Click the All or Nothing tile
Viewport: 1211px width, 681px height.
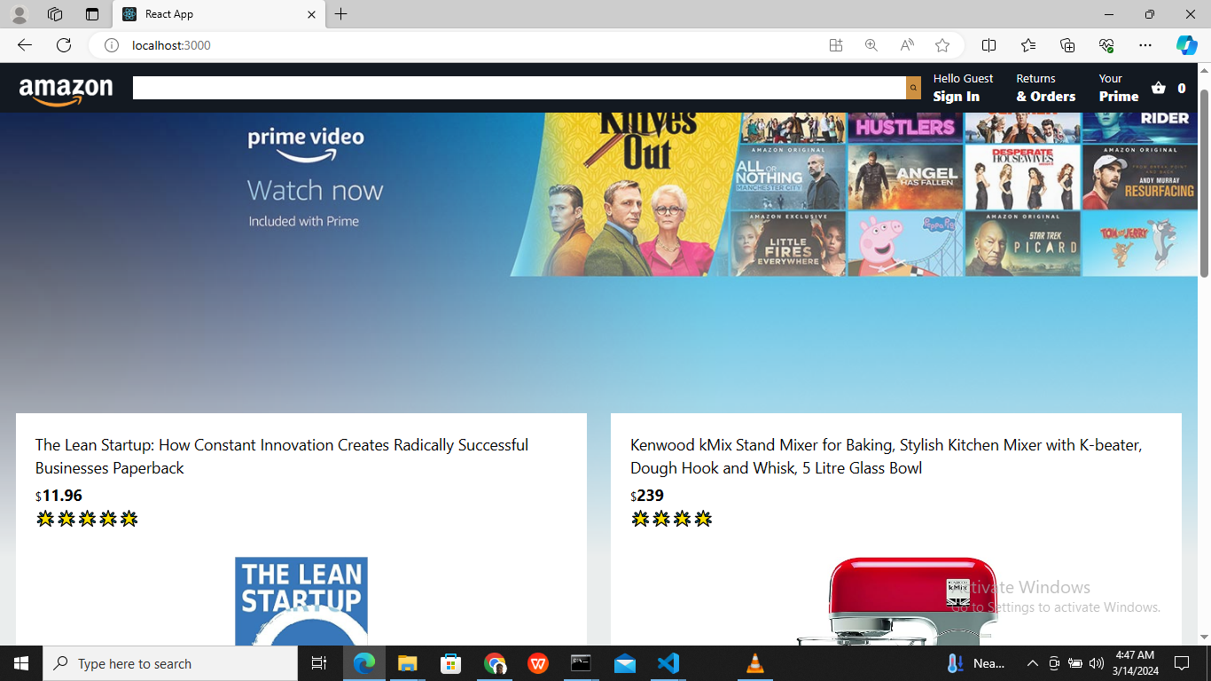point(788,177)
